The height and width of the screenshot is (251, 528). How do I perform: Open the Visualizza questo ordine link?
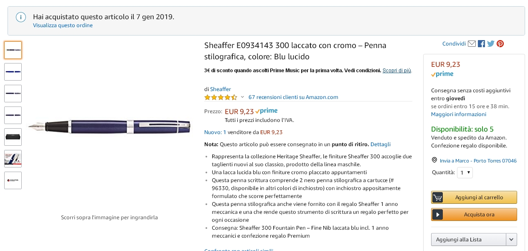point(63,25)
